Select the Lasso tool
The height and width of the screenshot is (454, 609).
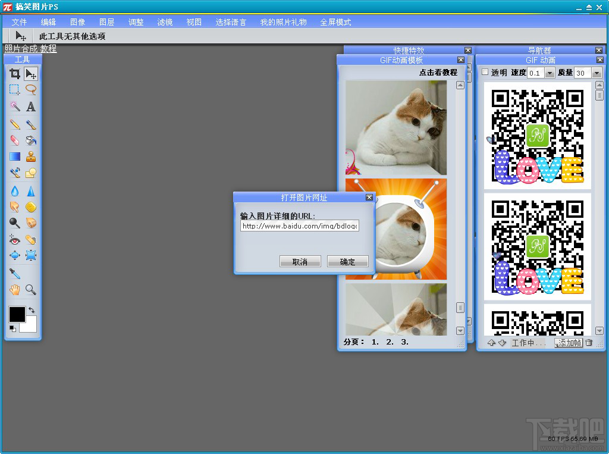point(31,89)
